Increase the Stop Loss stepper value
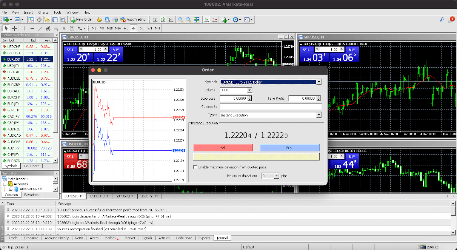The width and height of the screenshot is (457, 250). pos(250,97)
